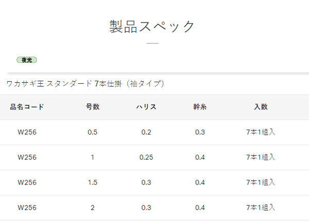Select the 品名コード column header
The width and height of the screenshot is (309, 223).
[27, 107]
